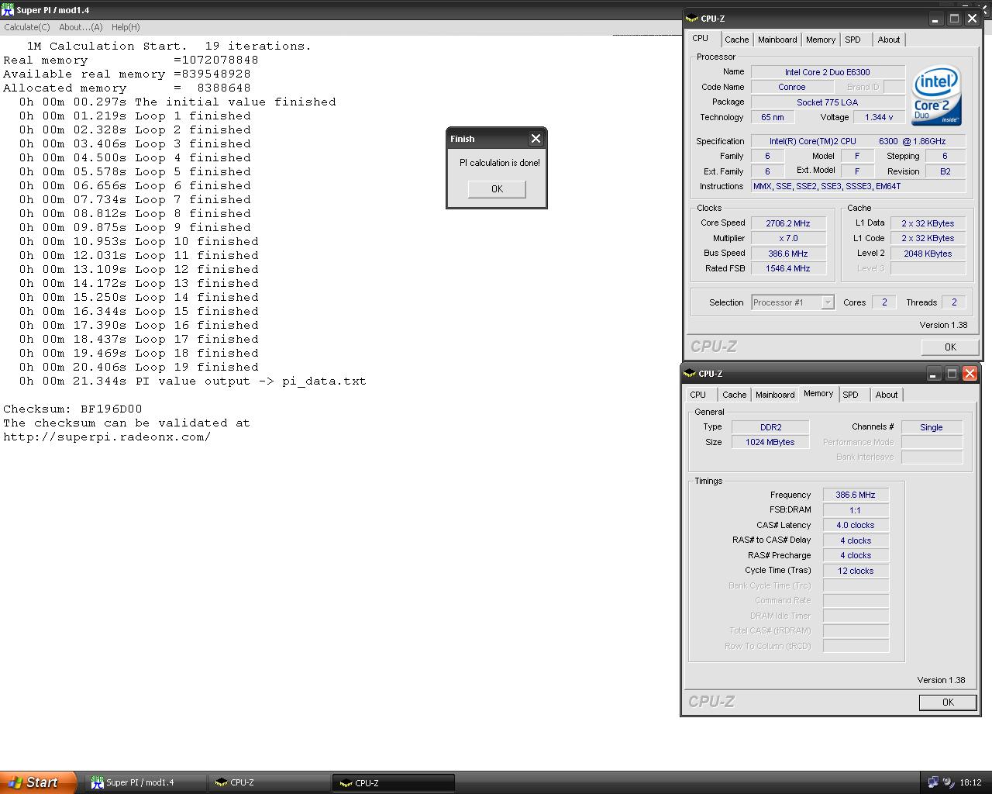Close the Finish dialog with X
The image size is (992, 794).
(536, 139)
